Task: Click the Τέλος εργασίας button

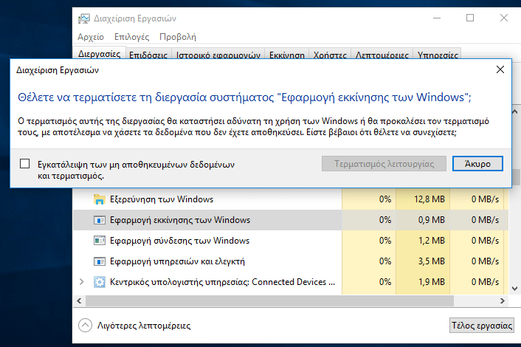Action: pyautogui.click(x=482, y=326)
